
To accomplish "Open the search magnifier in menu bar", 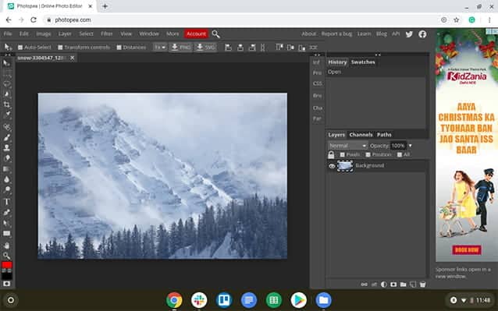I will point(215,34).
